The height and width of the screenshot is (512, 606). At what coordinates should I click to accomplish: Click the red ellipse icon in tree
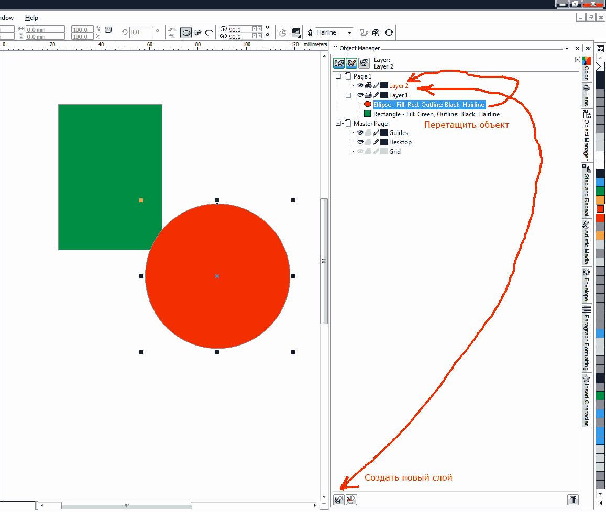point(368,104)
